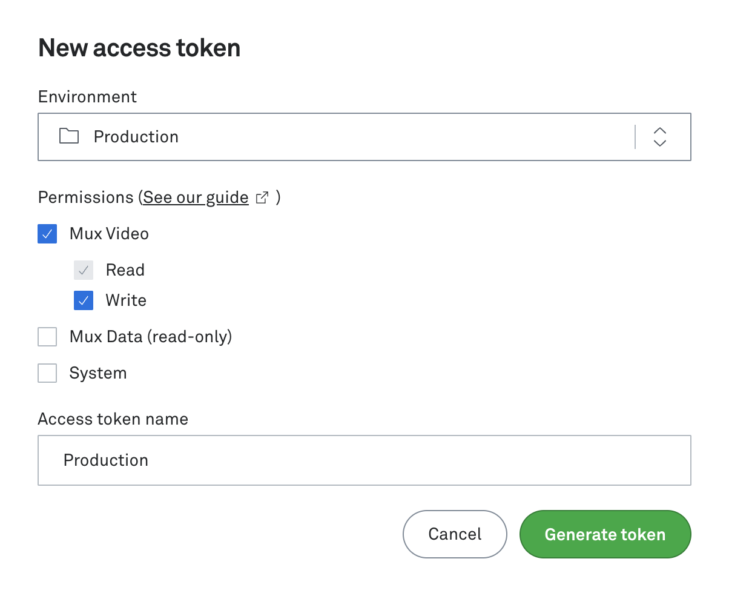The image size is (729, 596).
Task: Click the green Generate token button
Action: 605,534
